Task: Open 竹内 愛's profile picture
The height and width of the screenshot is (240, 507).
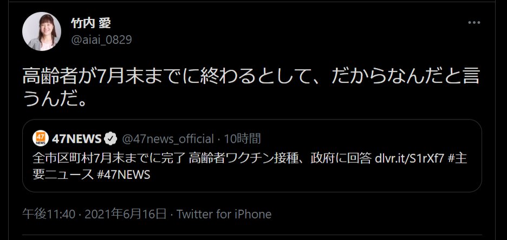Action: [x=42, y=31]
